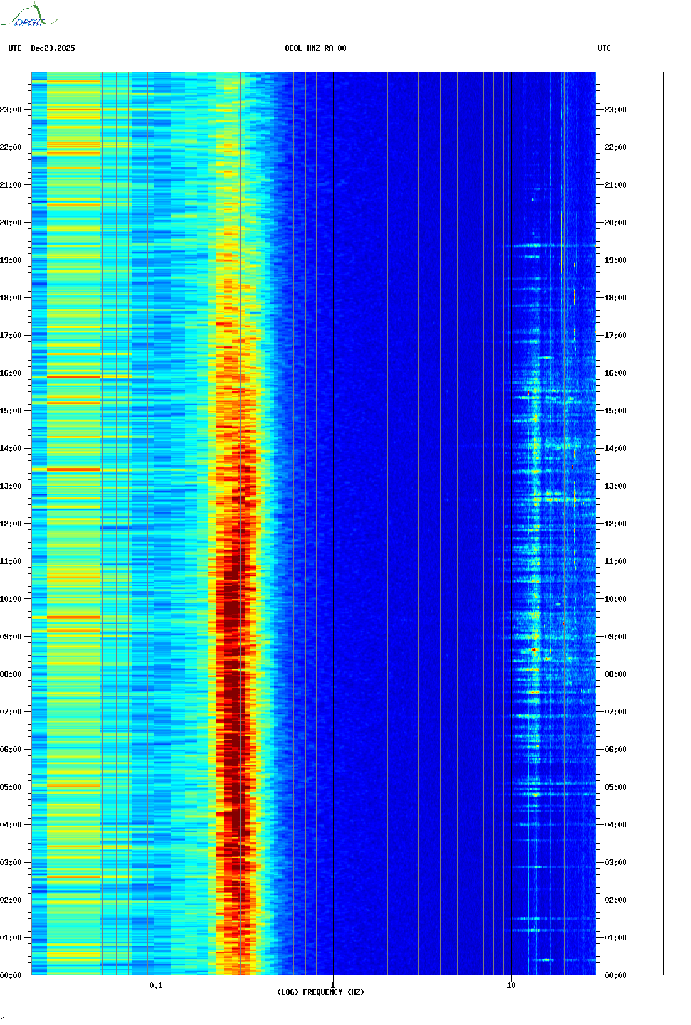Select the 03:00 label on the left time axis
The width and height of the screenshot is (691, 1025).
(x=11, y=863)
